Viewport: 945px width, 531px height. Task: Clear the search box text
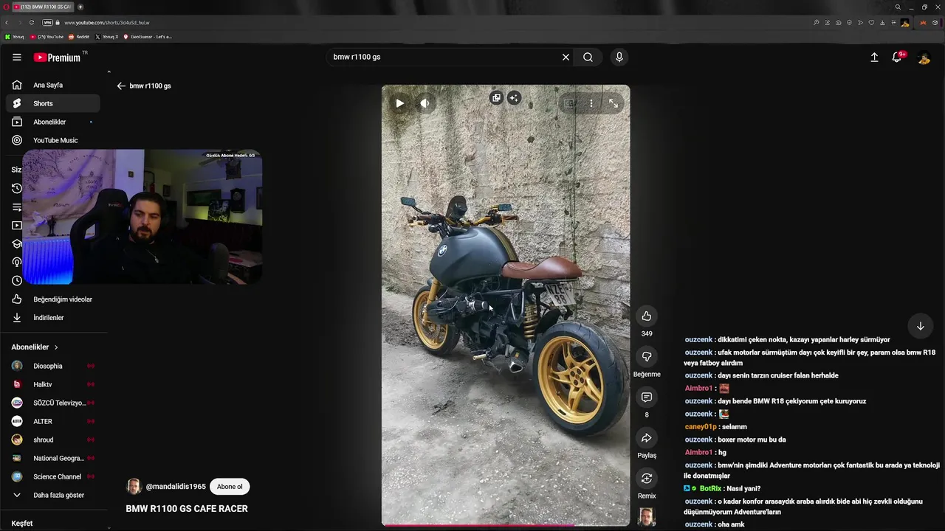coord(566,57)
